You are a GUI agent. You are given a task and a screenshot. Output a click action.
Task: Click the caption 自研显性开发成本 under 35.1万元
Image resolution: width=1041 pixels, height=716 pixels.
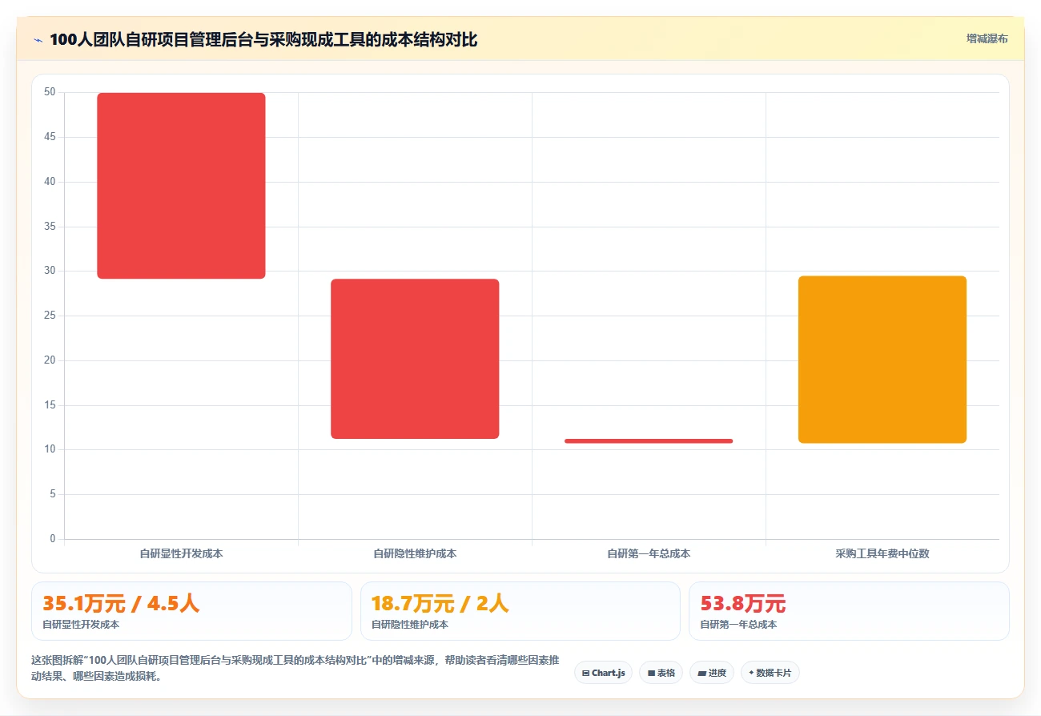pos(81,625)
